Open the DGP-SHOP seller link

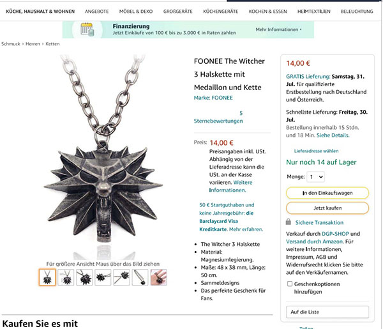click(x=335, y=234)
